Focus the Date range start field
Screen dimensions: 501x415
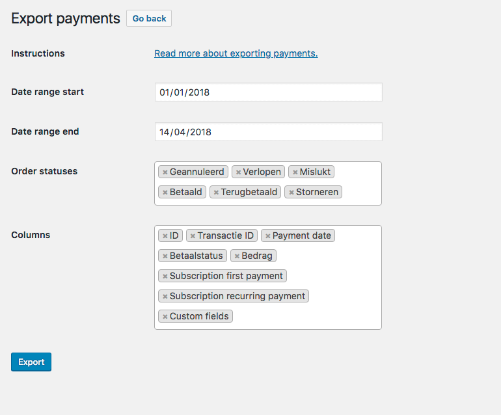268,92
